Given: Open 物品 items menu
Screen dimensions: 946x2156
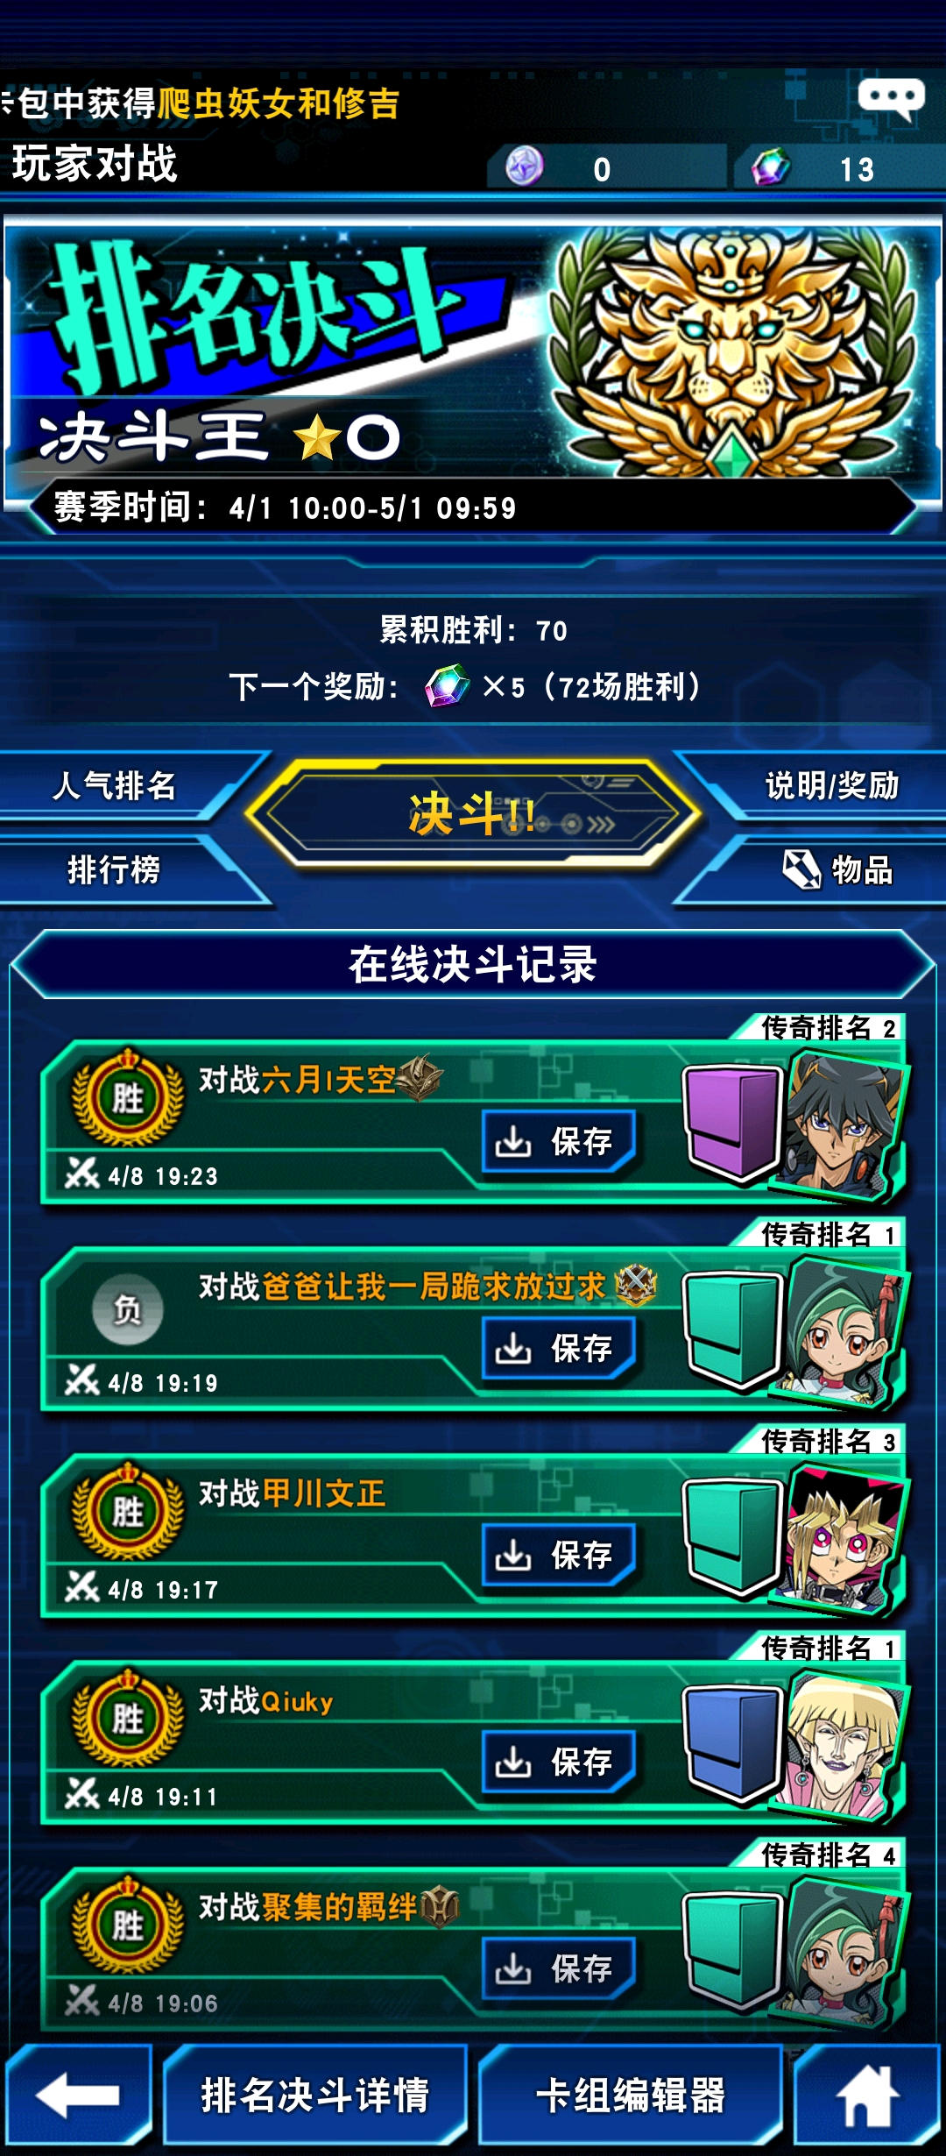Looking at the screenshot, I should click(x=837, y=869).
